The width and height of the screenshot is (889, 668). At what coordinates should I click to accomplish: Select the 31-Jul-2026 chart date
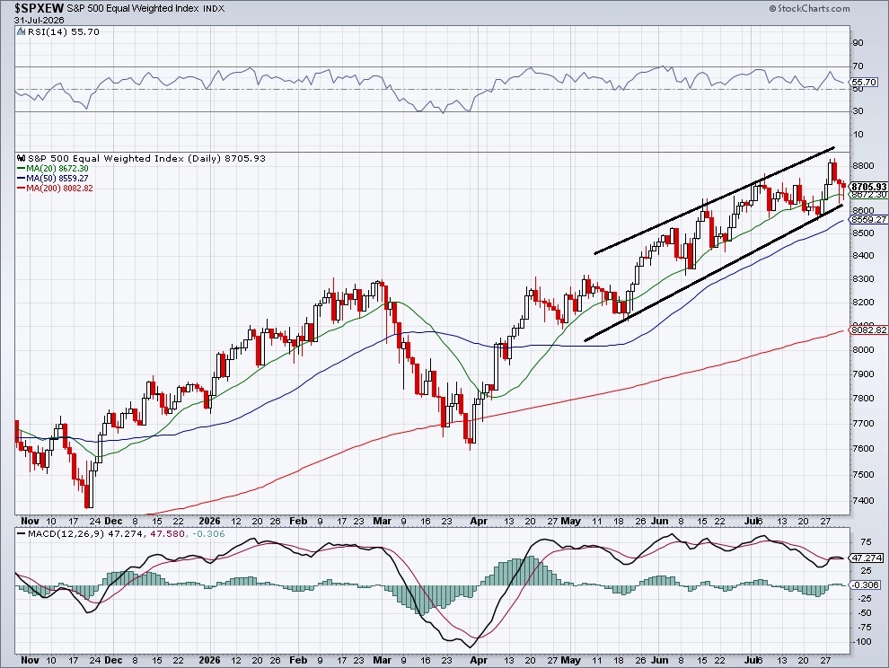point(40,20)
